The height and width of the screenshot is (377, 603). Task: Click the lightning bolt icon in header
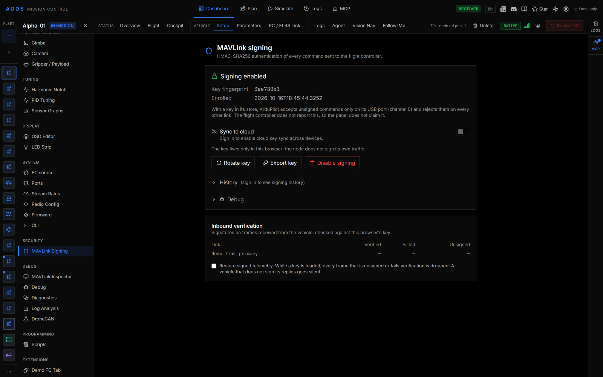[556, 9]
